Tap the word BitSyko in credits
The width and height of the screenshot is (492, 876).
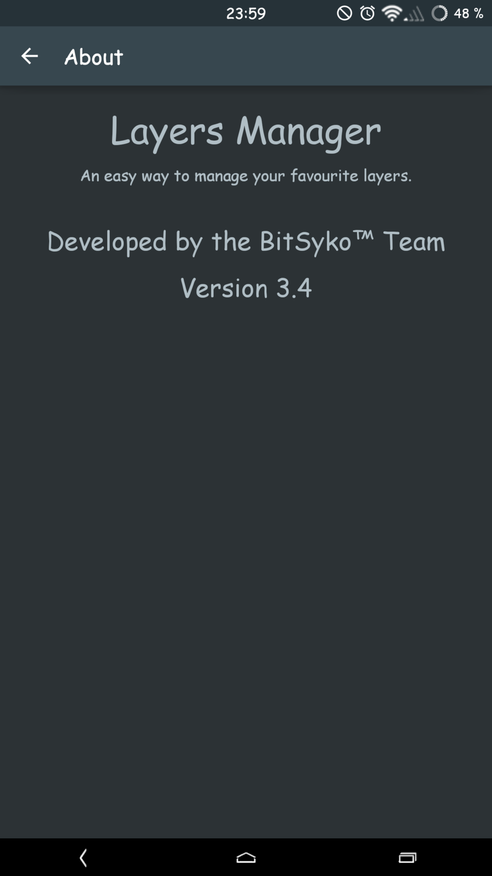pos(305,241)
